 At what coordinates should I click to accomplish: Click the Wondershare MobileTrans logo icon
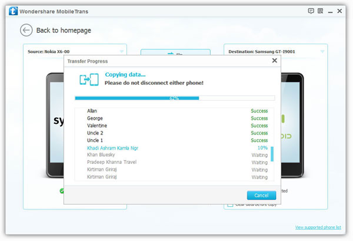[14, 11]
